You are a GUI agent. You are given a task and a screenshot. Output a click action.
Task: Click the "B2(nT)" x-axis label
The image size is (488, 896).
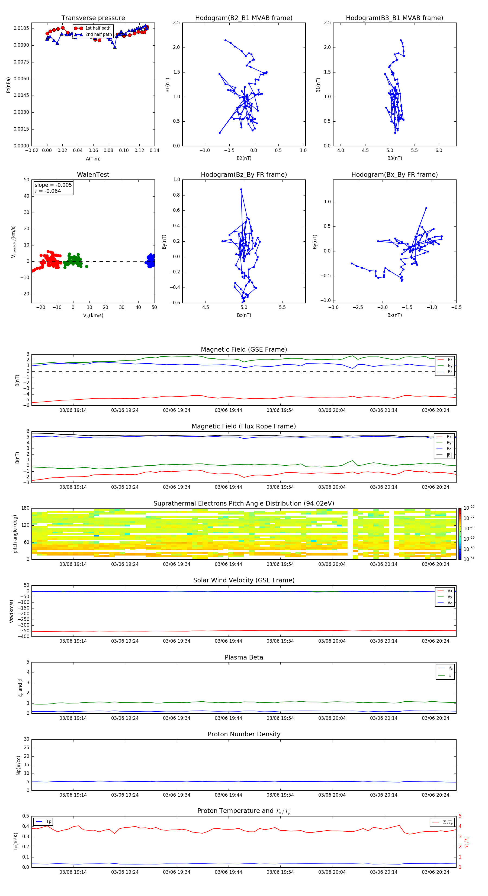(244, 158)
